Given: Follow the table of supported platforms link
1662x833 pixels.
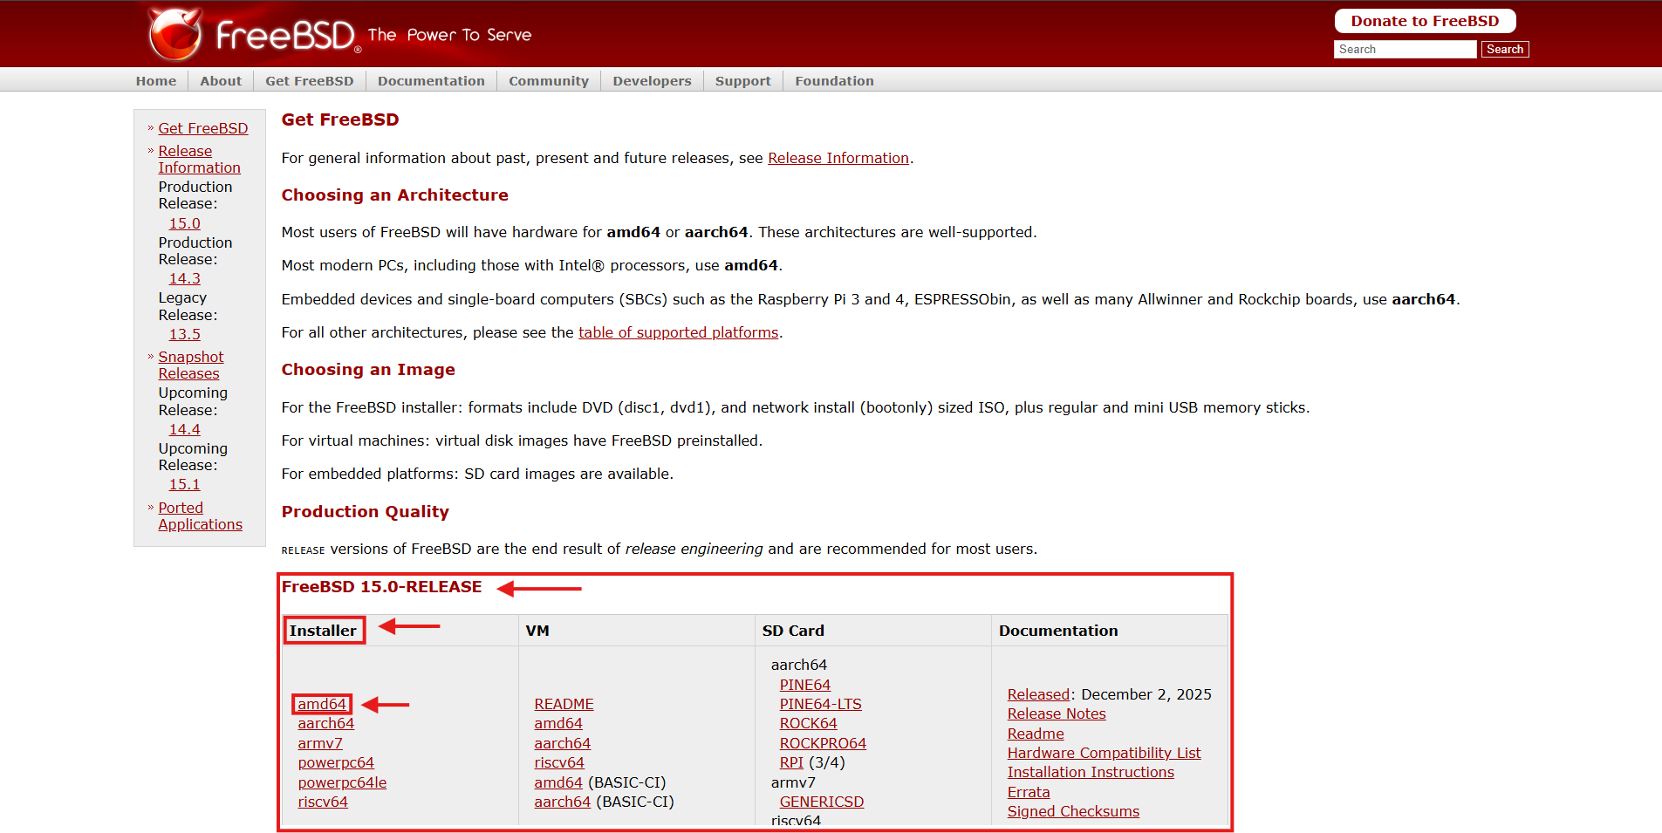Looking at the screenshot, I should click(678, 333).
